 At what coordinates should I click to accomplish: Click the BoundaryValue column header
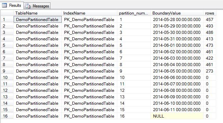[x=177, y=13]
